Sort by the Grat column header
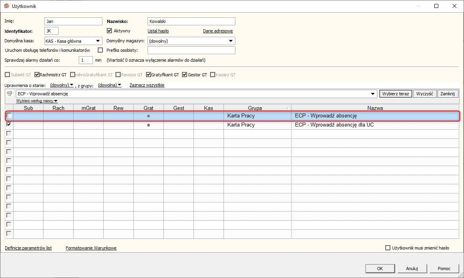Viewport: 464px width, 278px height. click(149, 108)
